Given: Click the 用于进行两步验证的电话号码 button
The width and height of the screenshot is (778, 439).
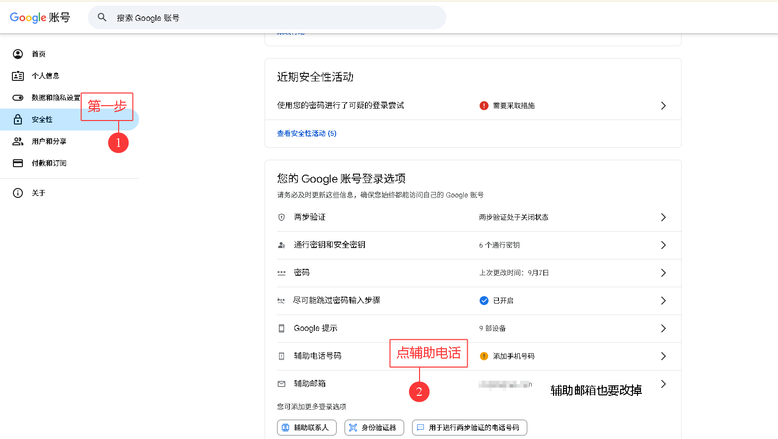Looking at the screenshot, I should coord(470,428).
